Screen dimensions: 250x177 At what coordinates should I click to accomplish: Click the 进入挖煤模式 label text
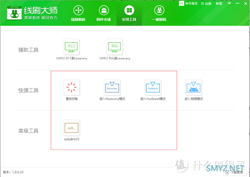coord(194,99)
